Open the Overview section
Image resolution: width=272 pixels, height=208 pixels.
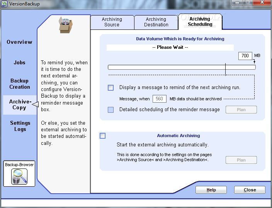[x=19, y=42]
